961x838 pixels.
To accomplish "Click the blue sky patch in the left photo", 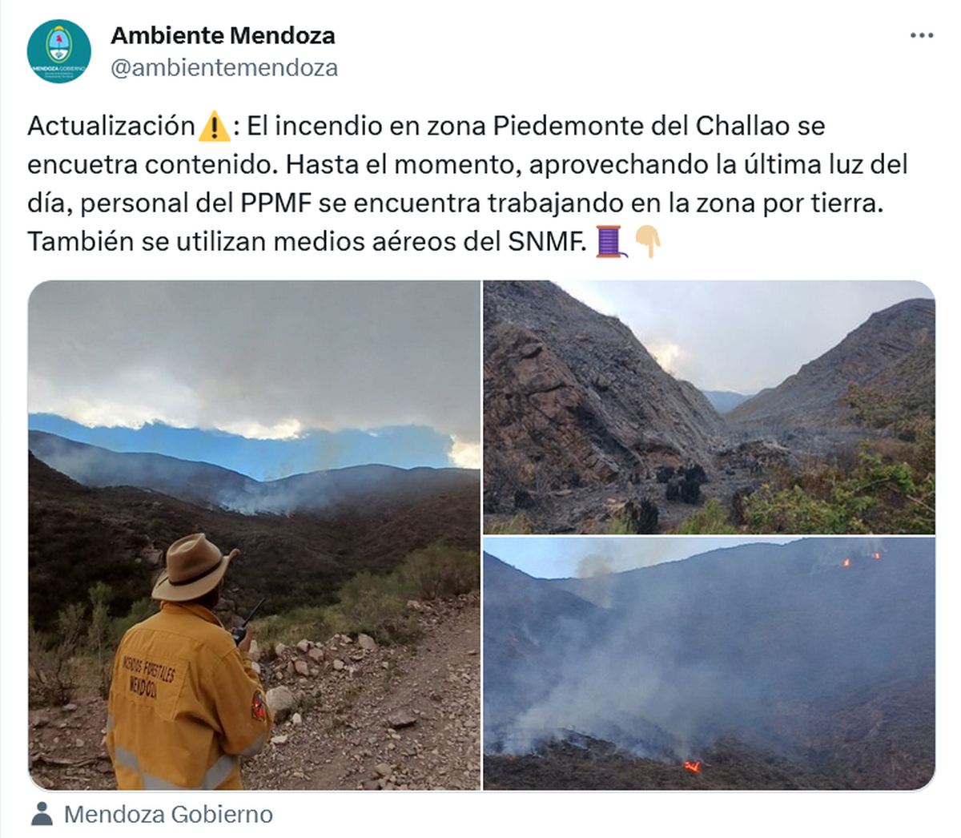I will tap(240, 449).
